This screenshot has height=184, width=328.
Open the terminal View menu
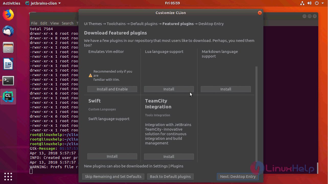click(x=54, y=23)
